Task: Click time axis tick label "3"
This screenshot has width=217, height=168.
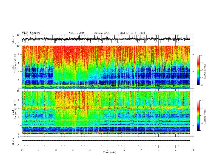Action: click(x=73, y=150)
